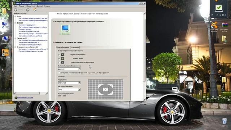Click the NVIDIA logo in the title bar

tap(14, 3)
